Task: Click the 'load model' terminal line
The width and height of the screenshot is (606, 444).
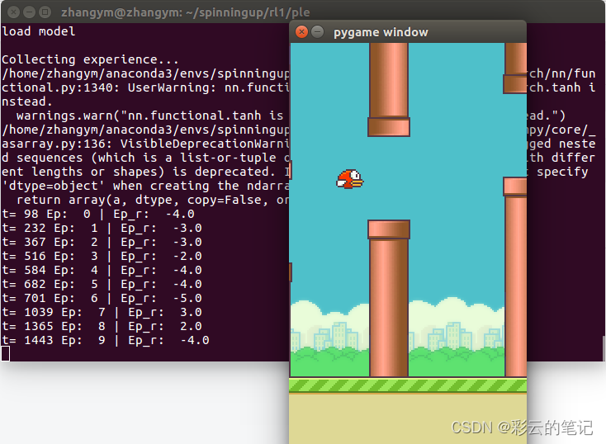Action: point(39,31)
